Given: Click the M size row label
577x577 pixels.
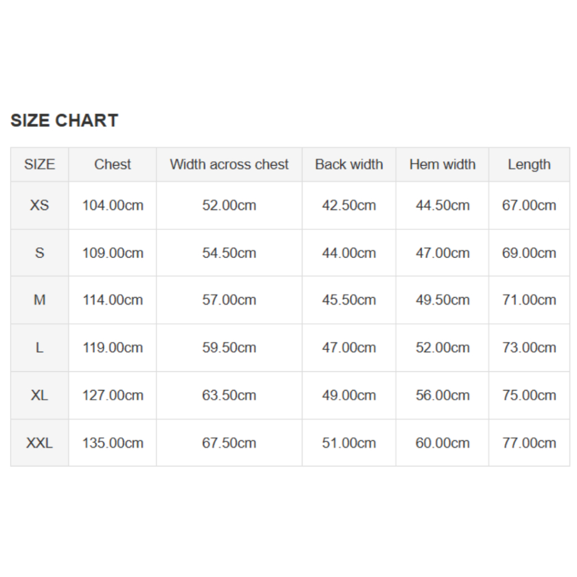Looking at the screenshot, I should [39, 300].
